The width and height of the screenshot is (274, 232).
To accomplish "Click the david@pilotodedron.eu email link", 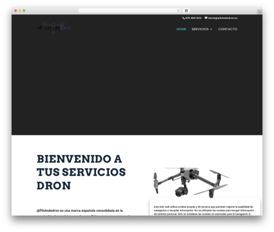I will click(x=222, y=18).
